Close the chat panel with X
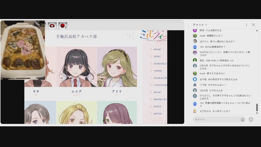This screenshot has height=147, width=261. point(253,25)
